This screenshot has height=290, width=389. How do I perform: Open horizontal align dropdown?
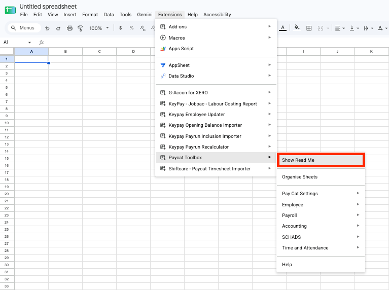[340, 28]
